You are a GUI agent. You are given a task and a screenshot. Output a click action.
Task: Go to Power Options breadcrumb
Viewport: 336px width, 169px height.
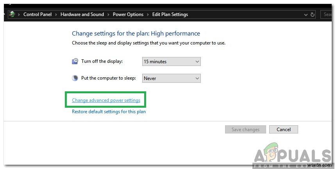pos(128,14)
